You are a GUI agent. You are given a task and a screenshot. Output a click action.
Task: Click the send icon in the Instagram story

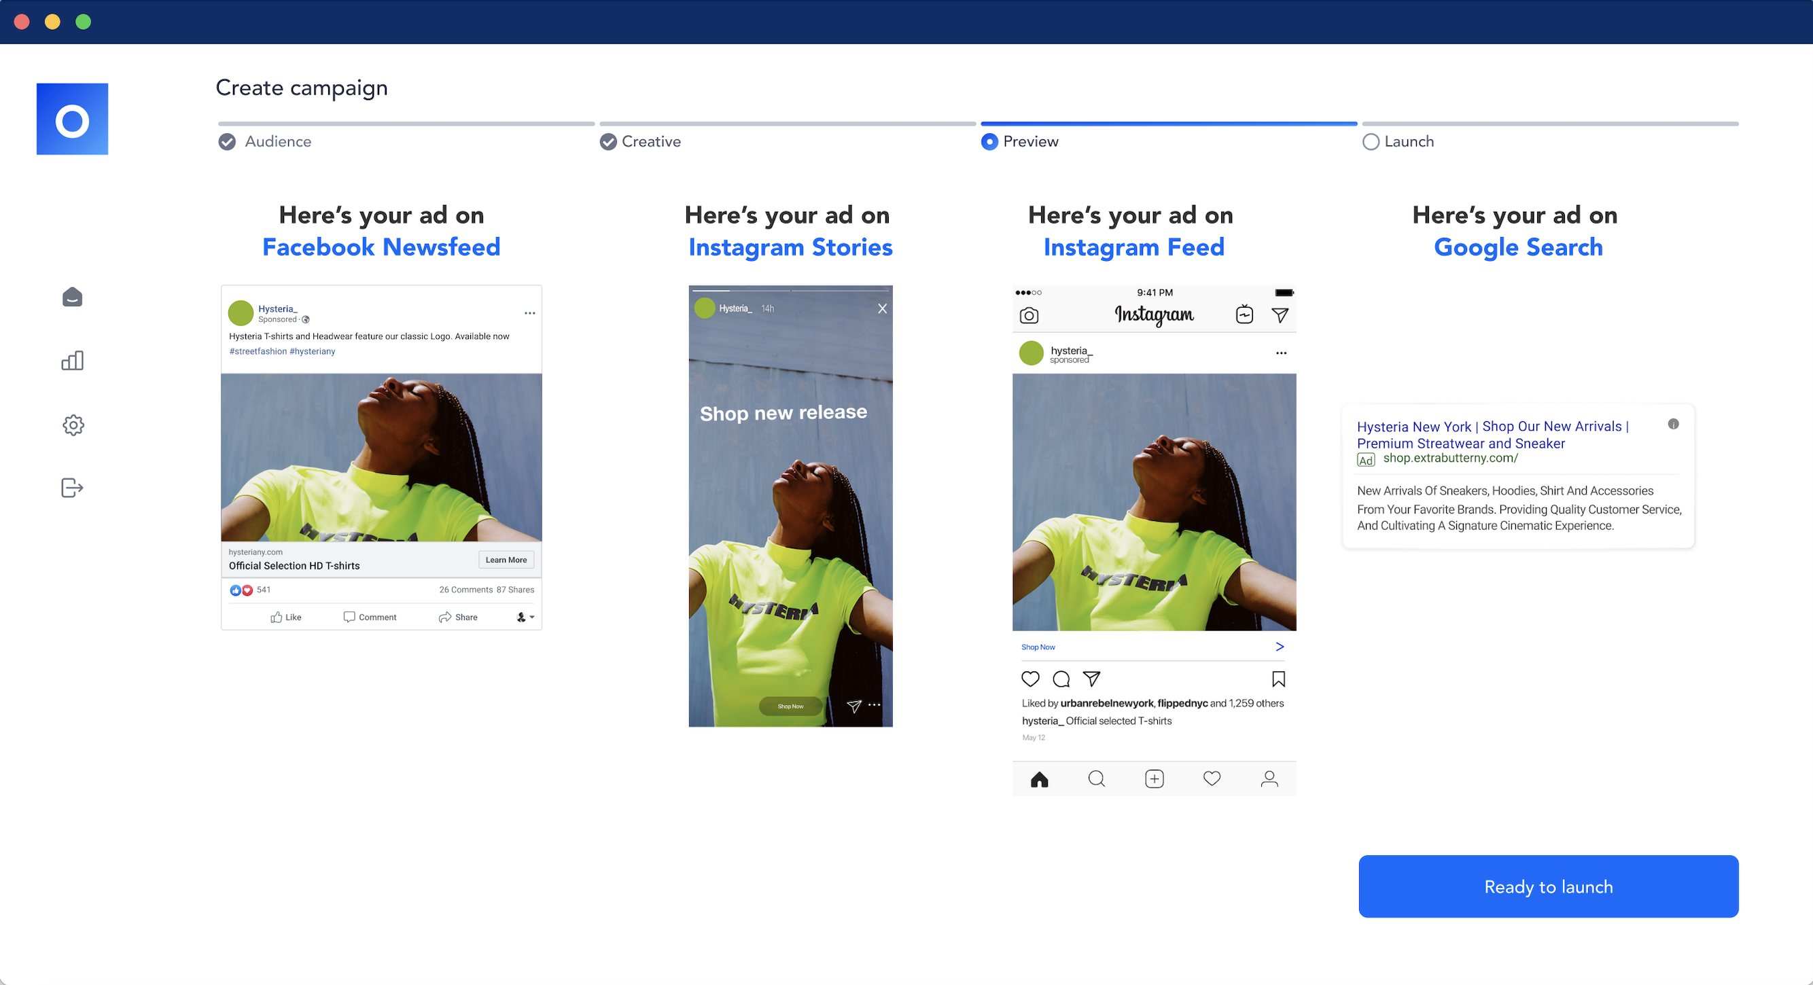(x=853, y=706)
